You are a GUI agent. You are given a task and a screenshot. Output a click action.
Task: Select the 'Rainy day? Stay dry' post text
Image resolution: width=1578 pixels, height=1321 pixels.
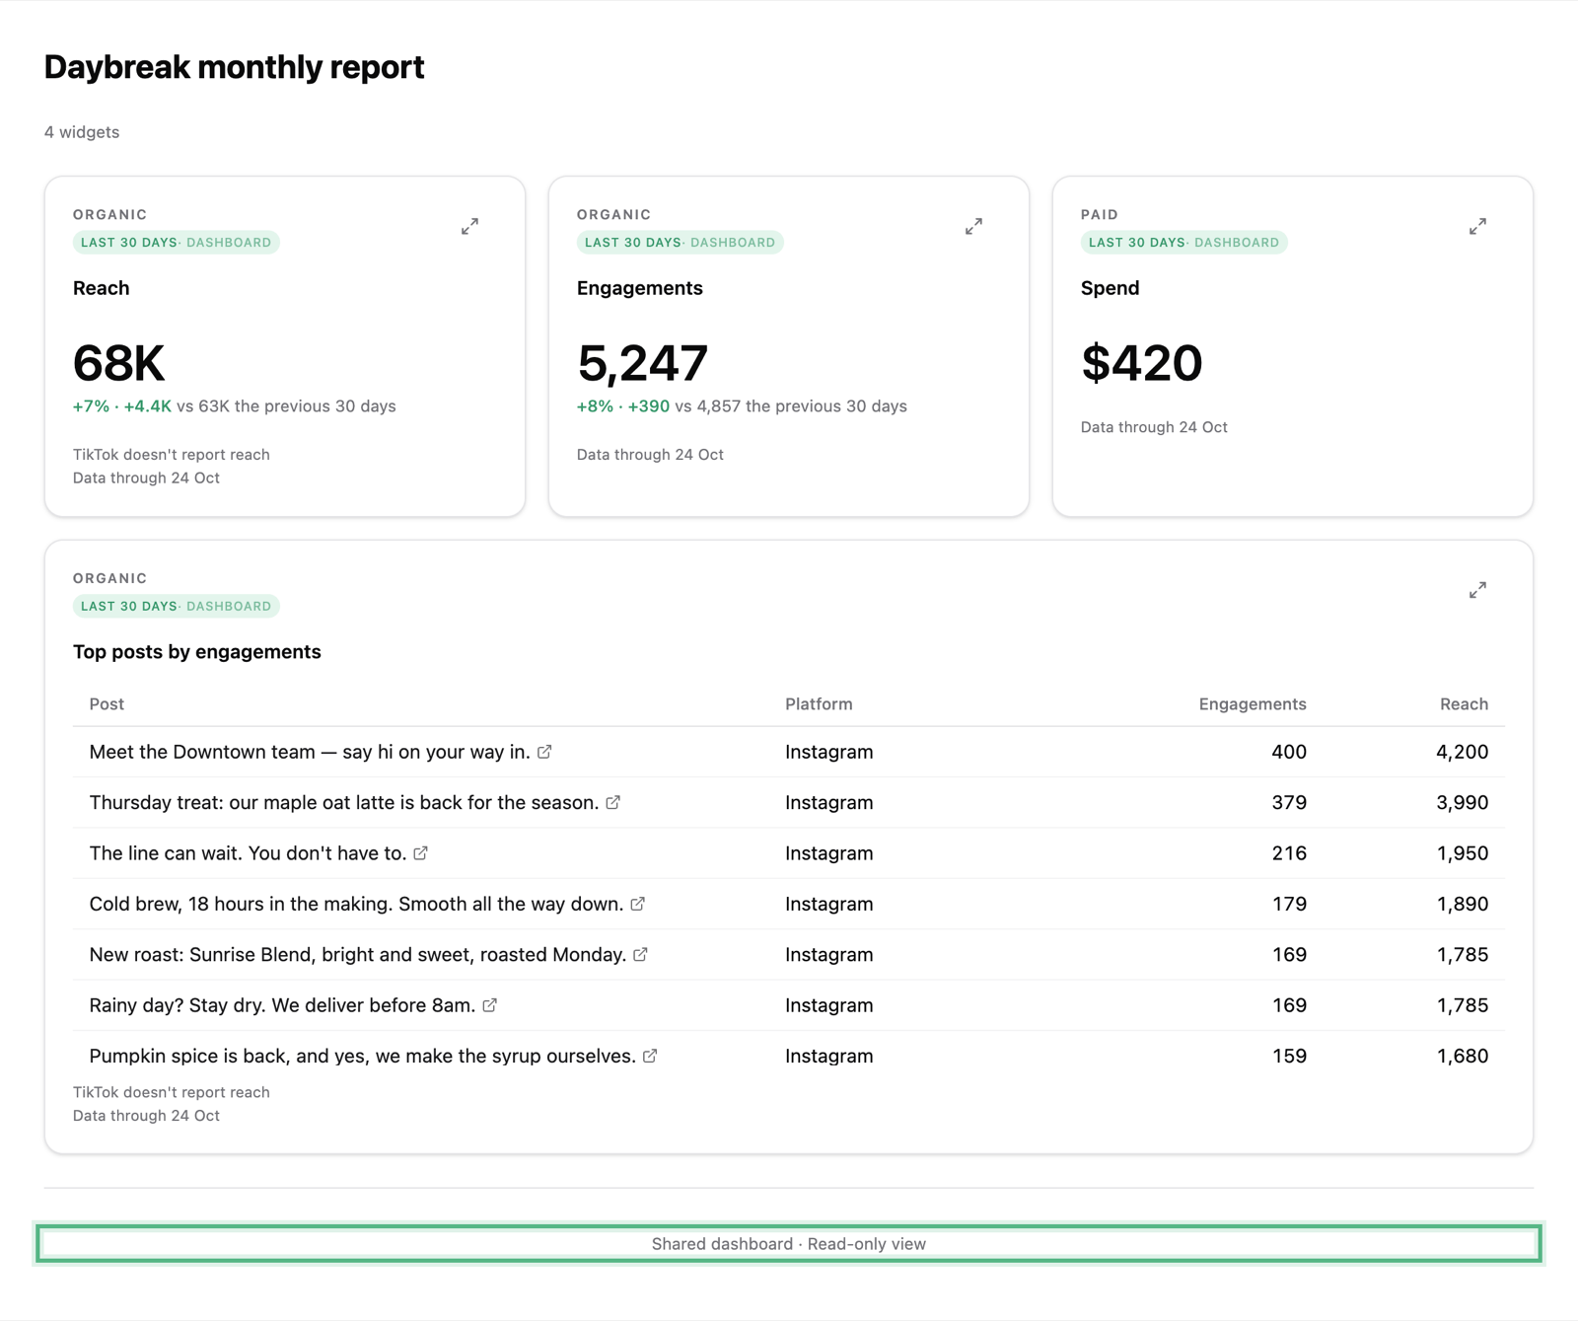pyautogui.click(x=282, y=1005)
